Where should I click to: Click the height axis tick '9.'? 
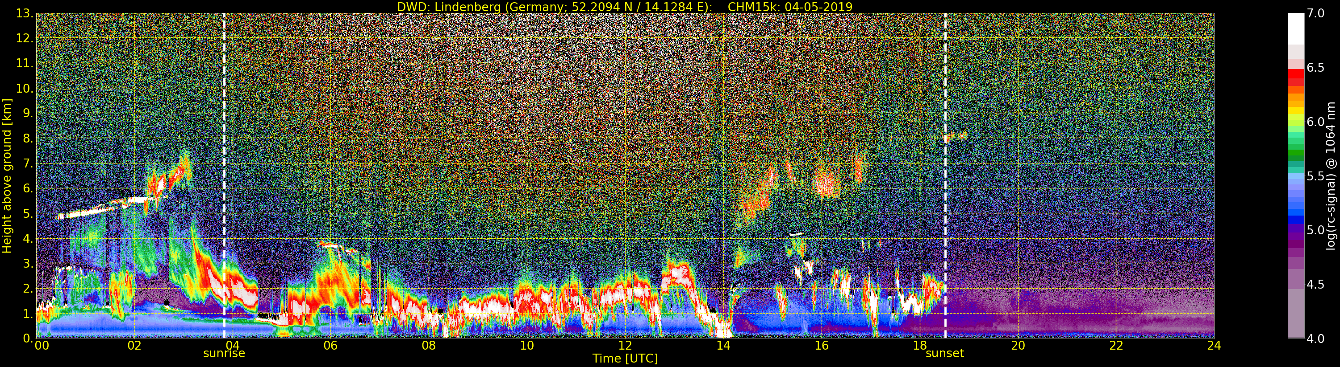tap(28, 113)
